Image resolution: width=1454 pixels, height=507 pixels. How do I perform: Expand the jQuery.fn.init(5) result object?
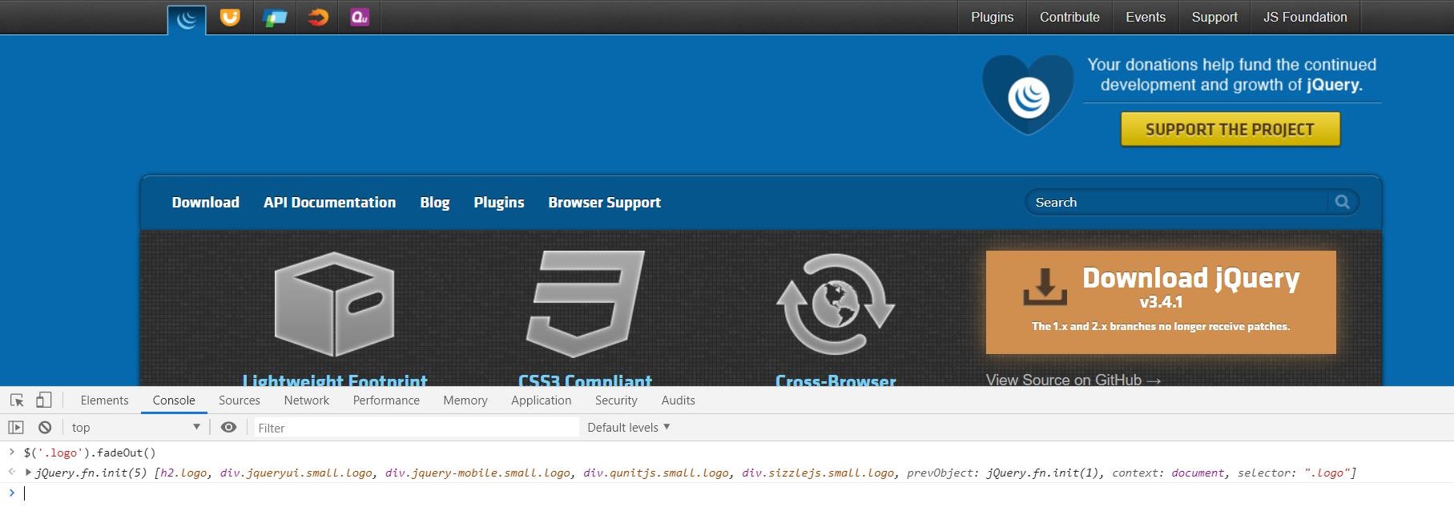pos(28,473)
